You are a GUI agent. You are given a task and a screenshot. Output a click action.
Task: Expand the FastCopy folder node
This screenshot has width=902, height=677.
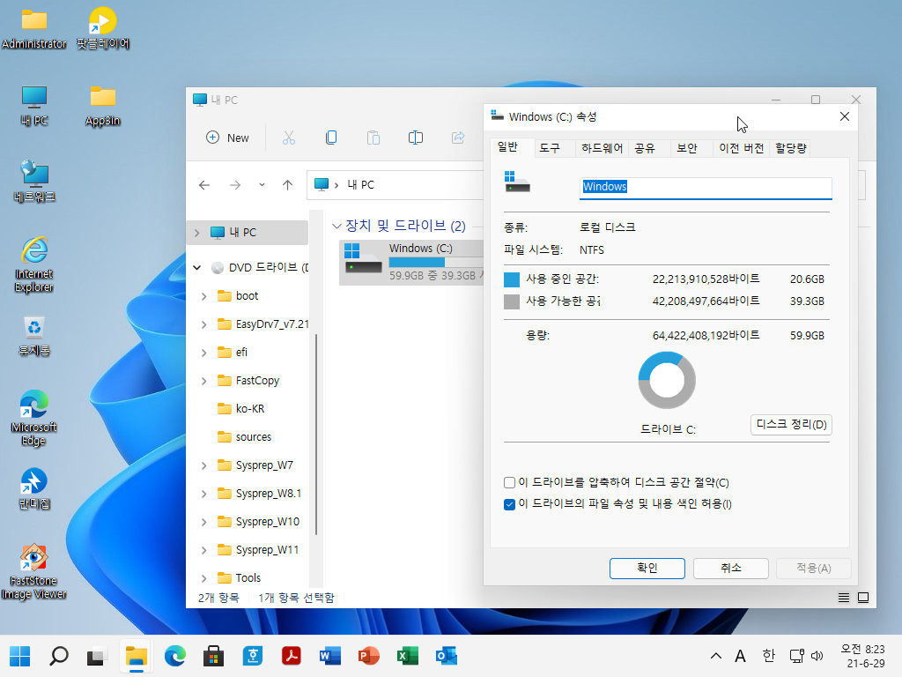[203, 381]
